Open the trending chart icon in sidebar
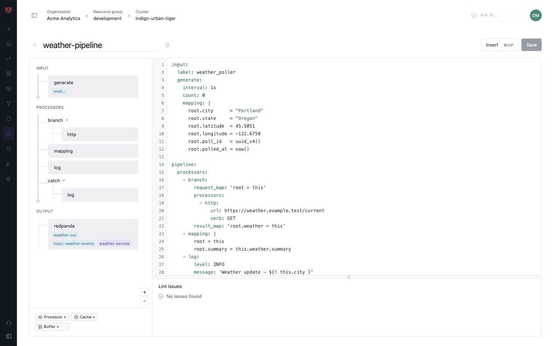554x346 pixels. click(9, 59)
